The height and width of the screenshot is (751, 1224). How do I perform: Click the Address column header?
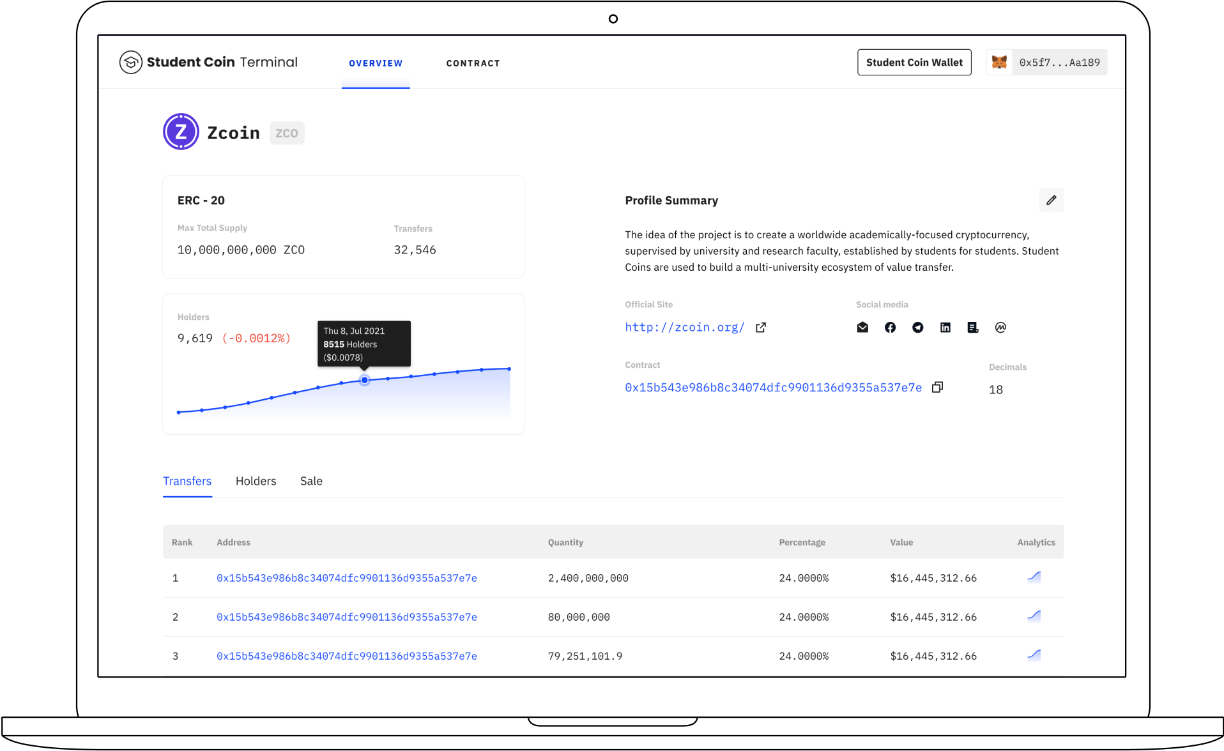pos(233,542)
